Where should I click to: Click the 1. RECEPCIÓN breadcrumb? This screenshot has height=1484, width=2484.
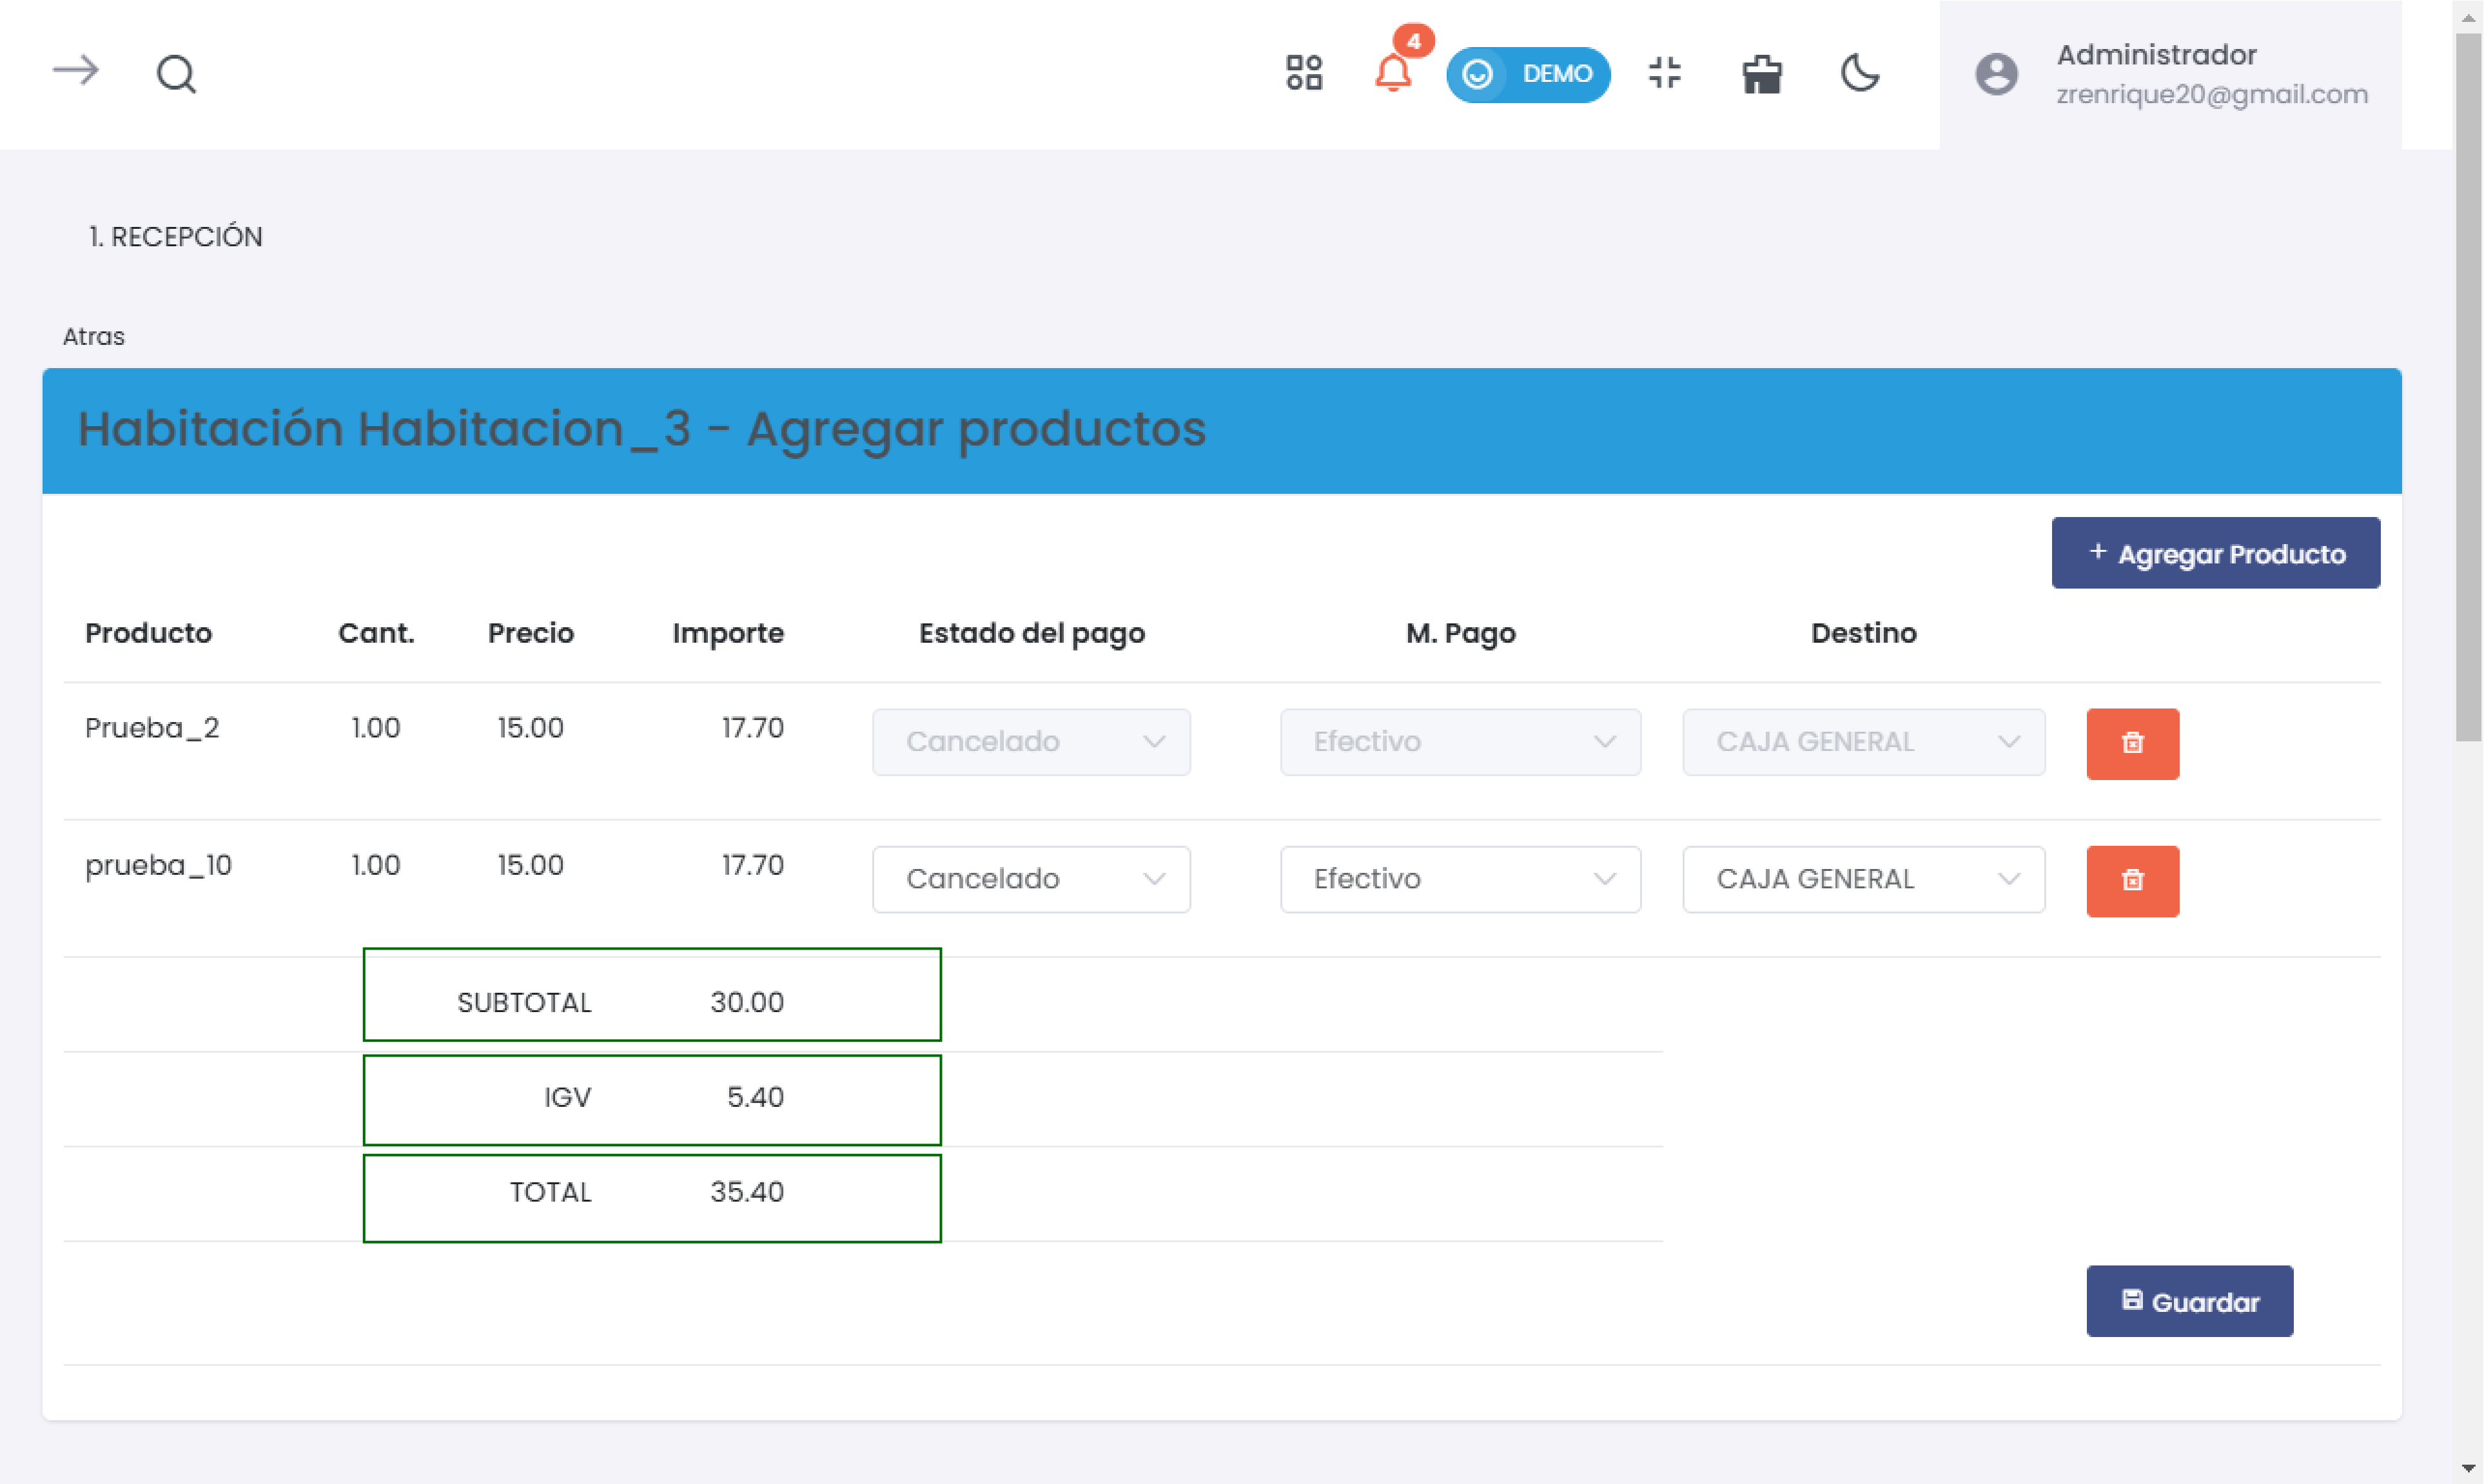click(x=175, y=237)
